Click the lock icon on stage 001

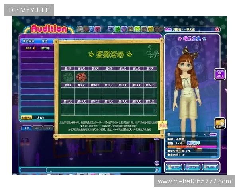click(34, 48)
